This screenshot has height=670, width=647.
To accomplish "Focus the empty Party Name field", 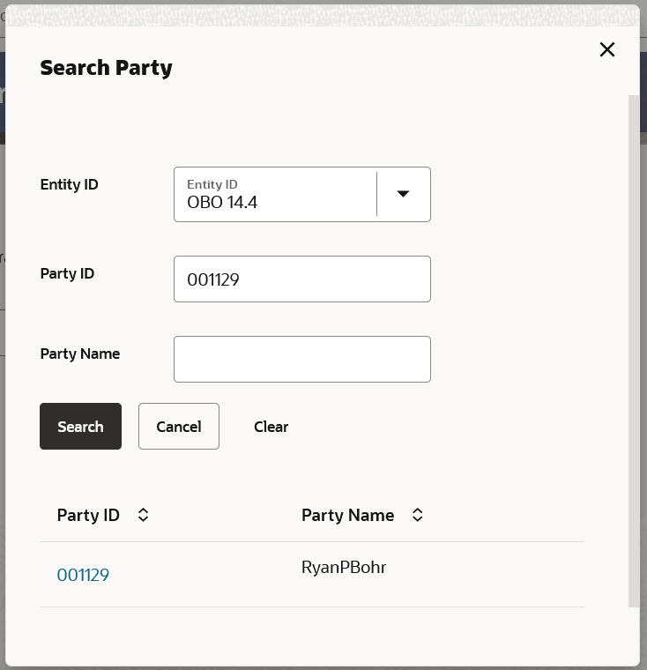I will (x=301, y=360).
